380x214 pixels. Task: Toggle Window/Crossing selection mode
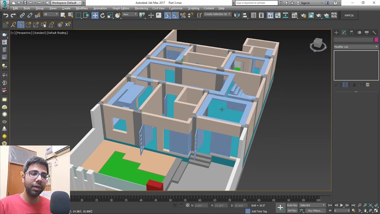coord(86,15)
